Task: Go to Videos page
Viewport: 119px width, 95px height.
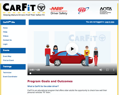Action: click(6, 36)
